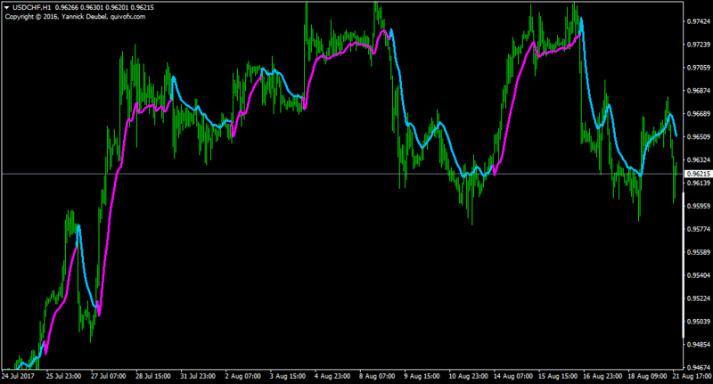
Task: Click the USDCHF,H1 symbol title text
Action: [32, 8]
